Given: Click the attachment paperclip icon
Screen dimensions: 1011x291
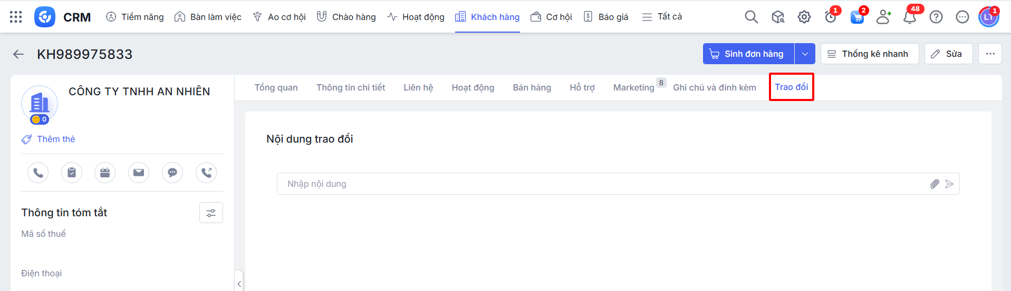Looking at the screenshot, I should [x=935, y=184].
